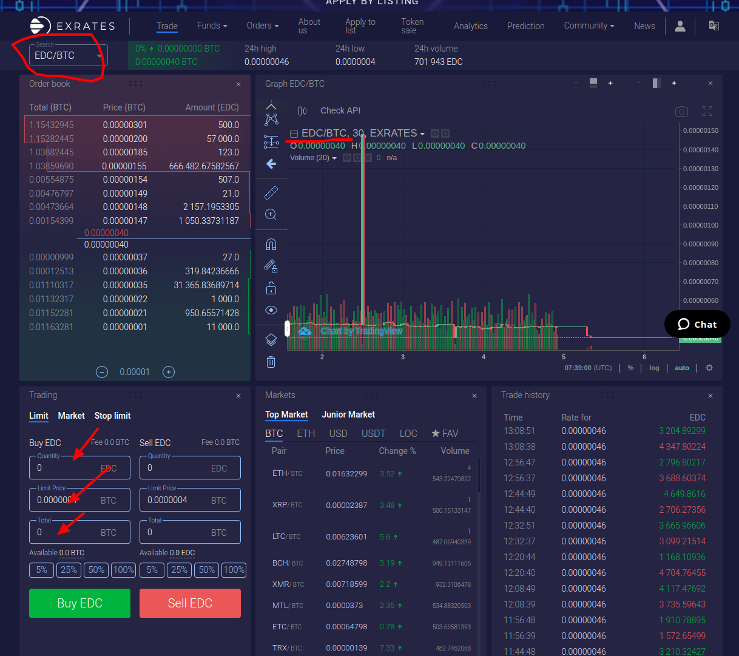Increase graph panel width plus icon
739x656 pixels.
[674, 83]
